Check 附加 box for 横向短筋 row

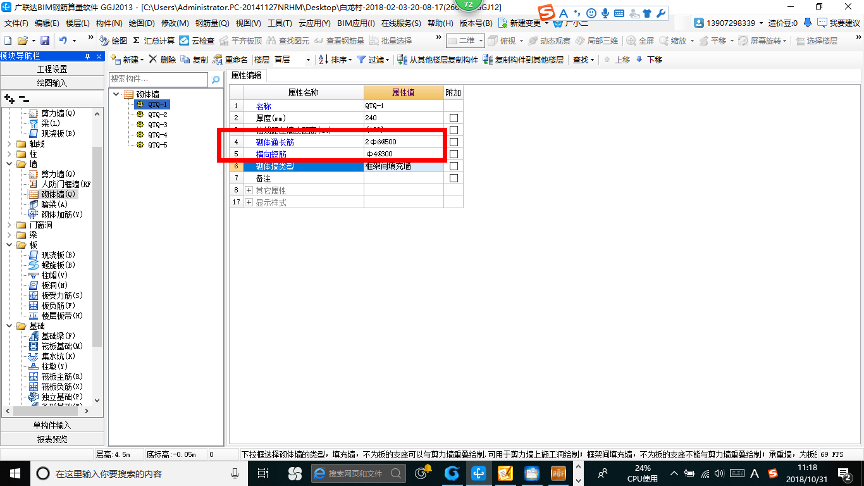click(x=454, y=154)
